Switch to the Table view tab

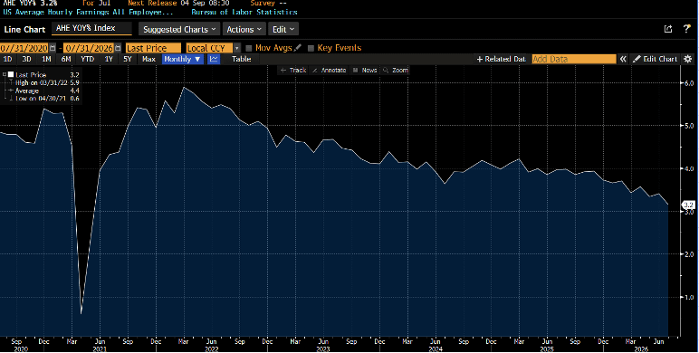click(x=241, y=59)
